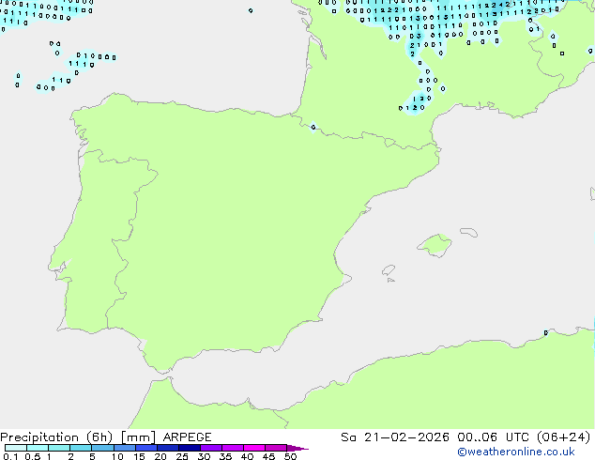Click the weatheronline.co.uk copyright link
Screen dimensions: 595x460
[515, 452]
